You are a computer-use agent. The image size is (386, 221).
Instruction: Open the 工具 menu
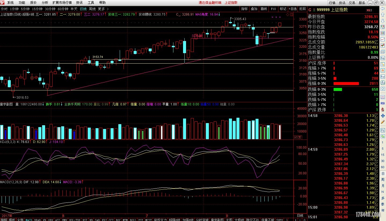point(91,3)
